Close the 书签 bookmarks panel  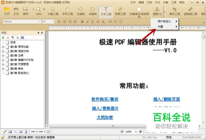[42, 33]
